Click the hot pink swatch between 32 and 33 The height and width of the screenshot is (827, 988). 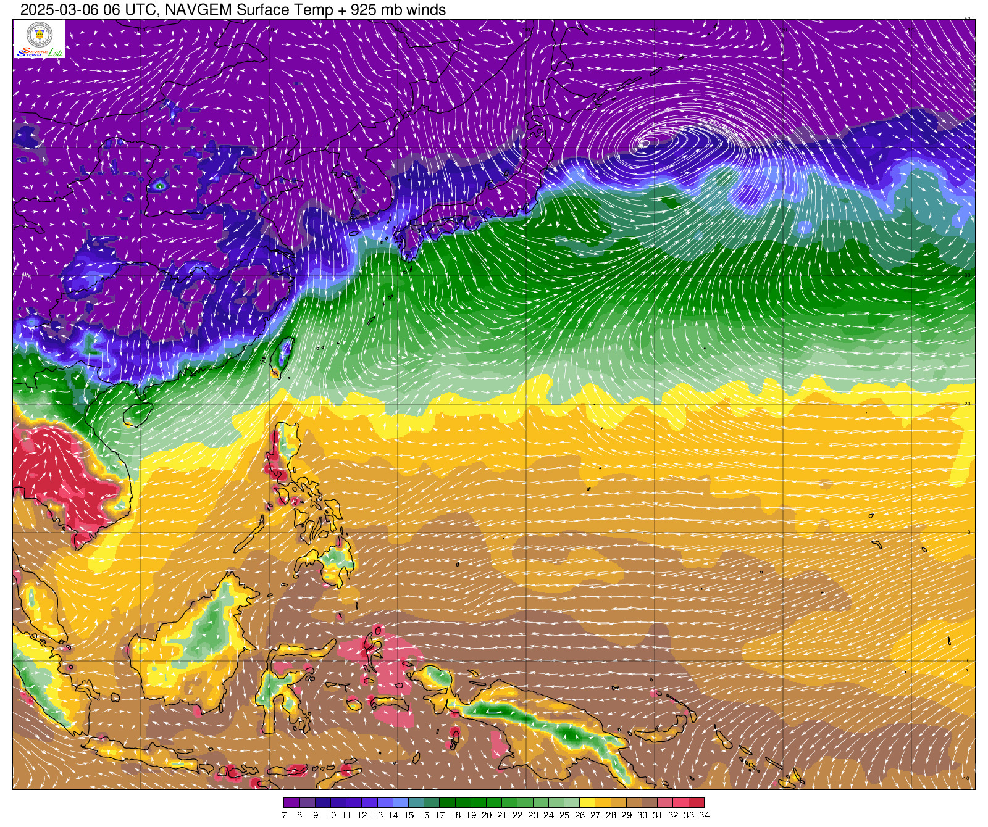680,803
